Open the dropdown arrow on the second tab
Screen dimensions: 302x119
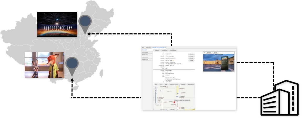pos(150,48)
